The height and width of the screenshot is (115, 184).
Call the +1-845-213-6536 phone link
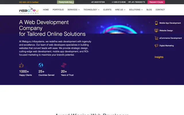point(119,2)
